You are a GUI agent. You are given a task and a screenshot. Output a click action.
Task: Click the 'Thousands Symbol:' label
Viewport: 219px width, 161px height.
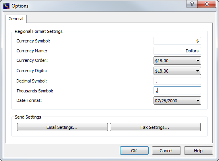pyautogui.click(x=35, y=91)
